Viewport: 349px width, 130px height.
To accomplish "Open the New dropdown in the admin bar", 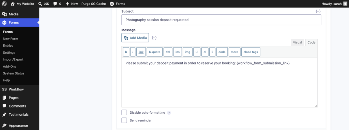I will coord(72,4).
